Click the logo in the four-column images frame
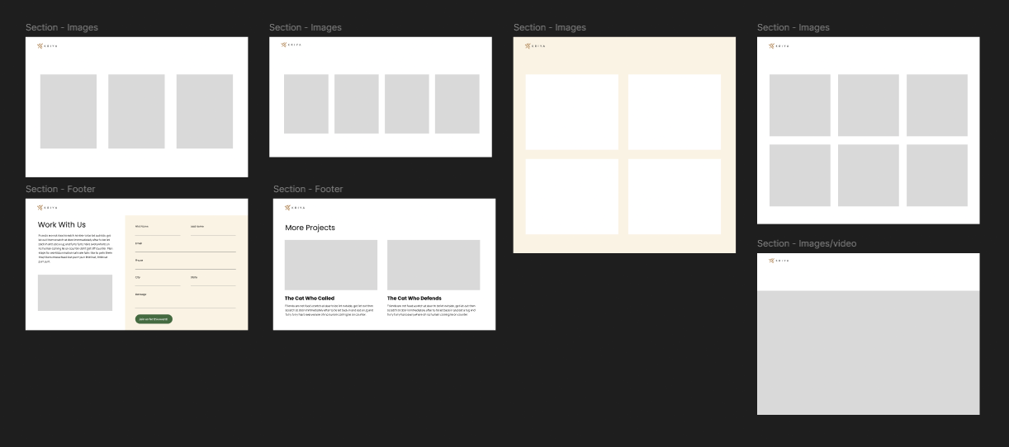1009x447 pixels. click(x=291, y=46)
